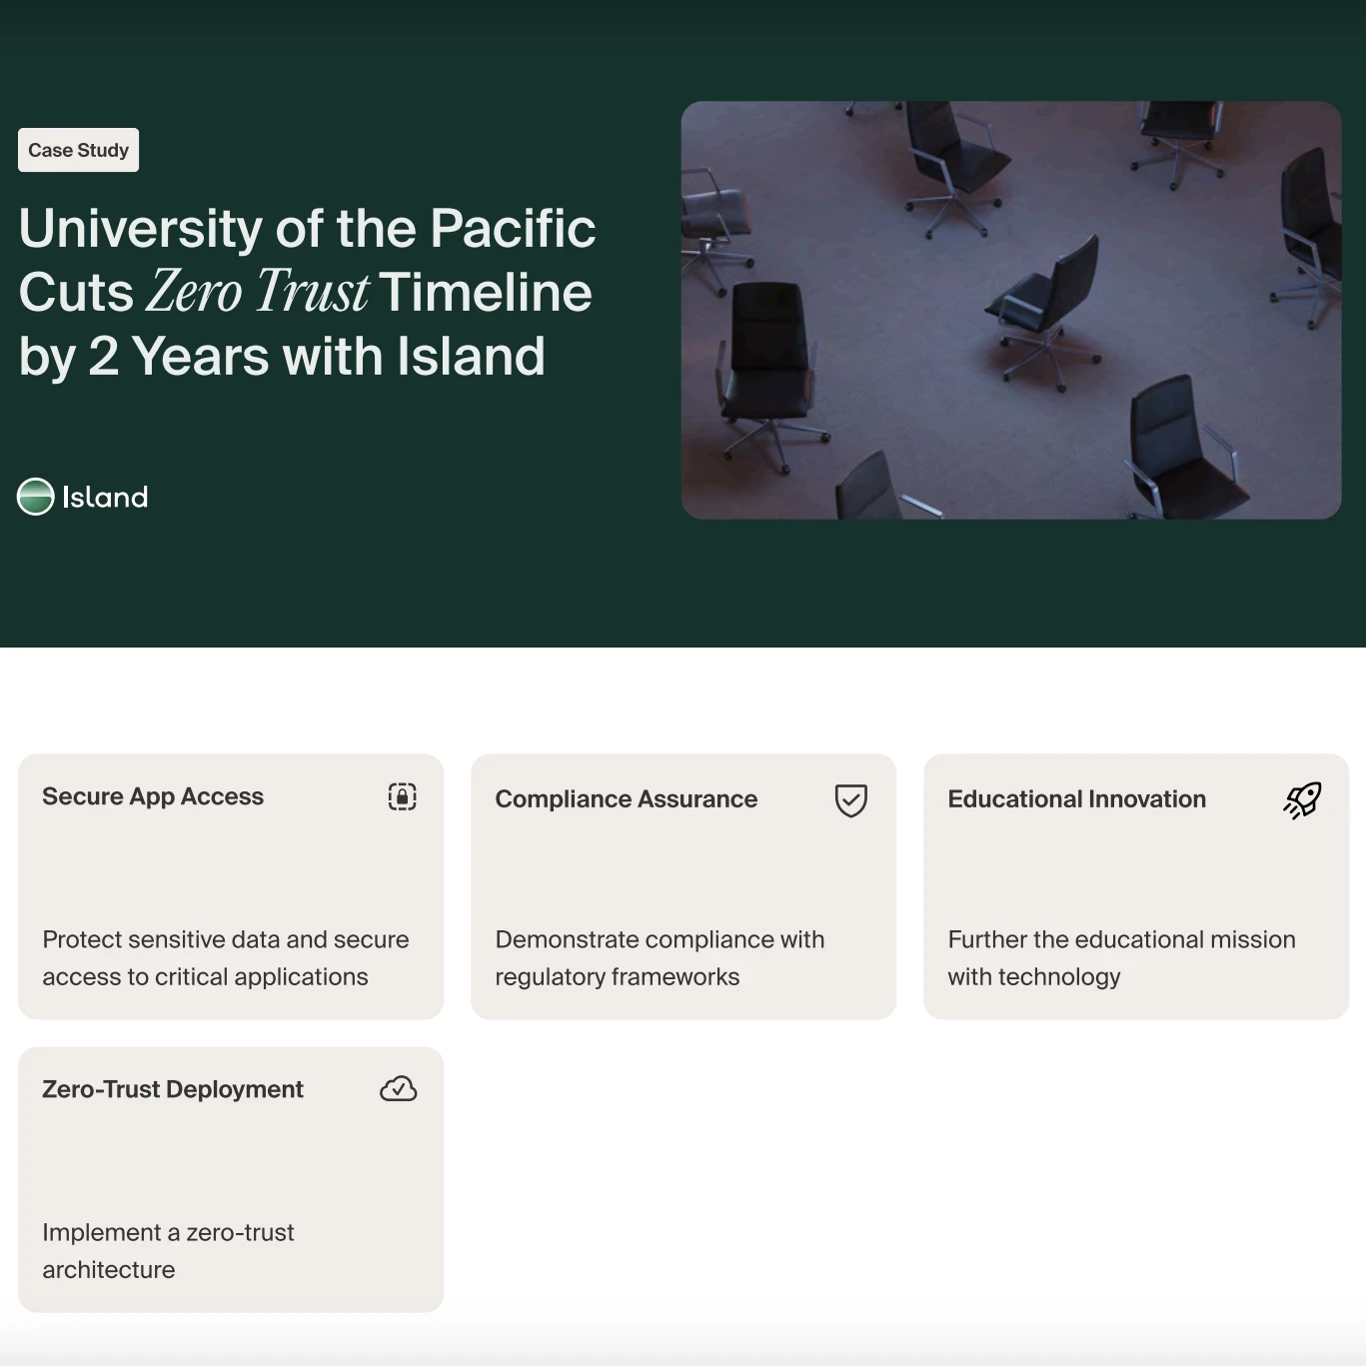Viewport: 1366px width, 1366px height.
Task: Click "by 2 Years with Island" headline line
Action: (282, 357)
